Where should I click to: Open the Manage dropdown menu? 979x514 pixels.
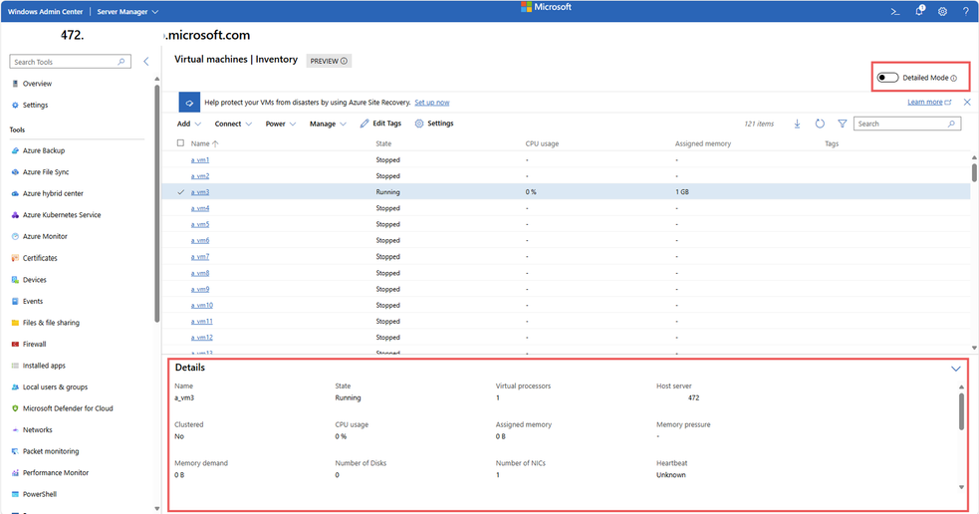click(x=328, y=124)
